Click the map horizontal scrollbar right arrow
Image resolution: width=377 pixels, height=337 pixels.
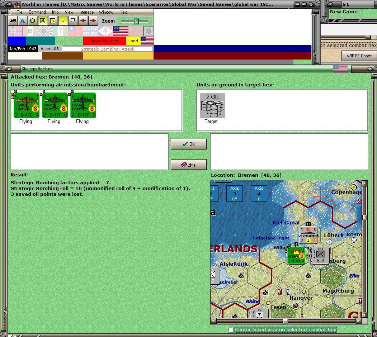click(x=358, y=321)
